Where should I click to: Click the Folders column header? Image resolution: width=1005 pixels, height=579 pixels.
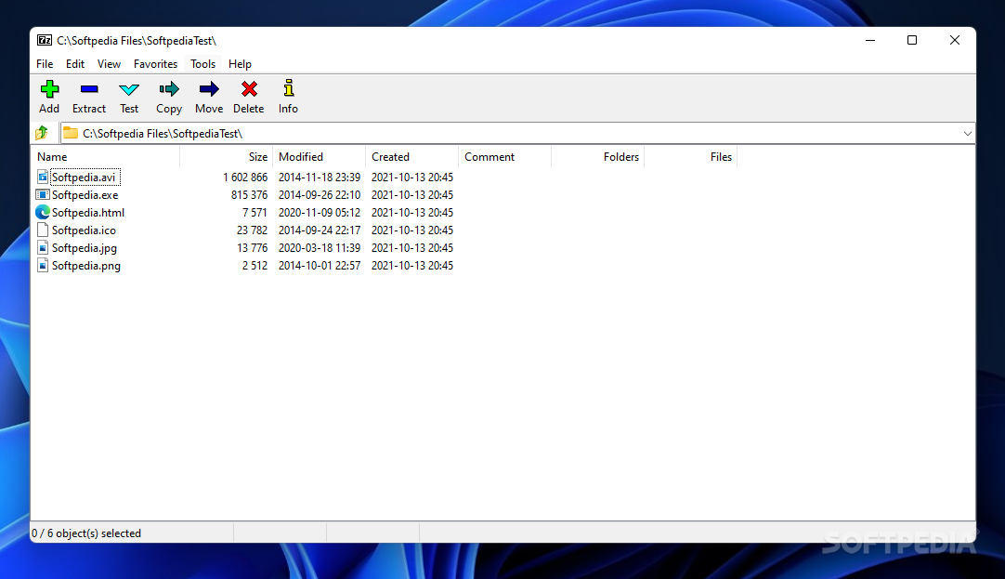[598, 157]
